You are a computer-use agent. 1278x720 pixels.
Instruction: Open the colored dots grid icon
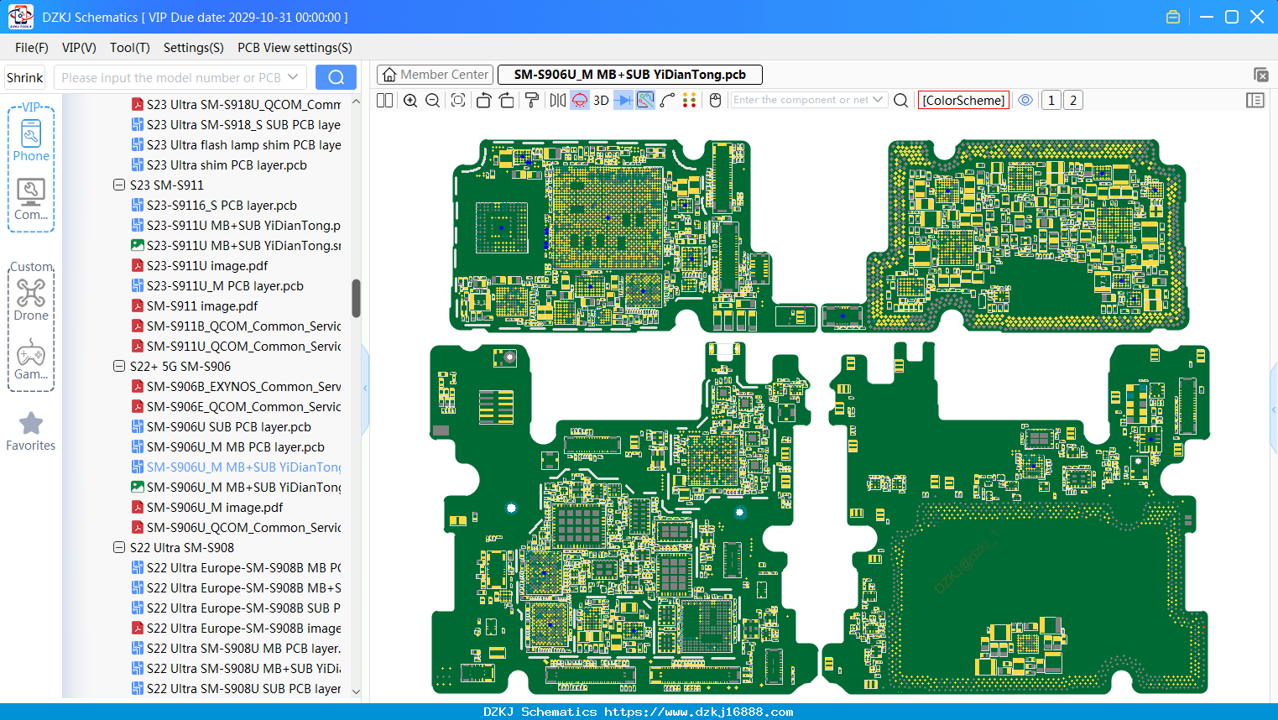pos(690,100)
